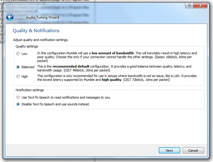The image size is (213, 162).
Task: Click the 'Adjust quality and notification settings' subtitle
Action: [x=41, y=40]
